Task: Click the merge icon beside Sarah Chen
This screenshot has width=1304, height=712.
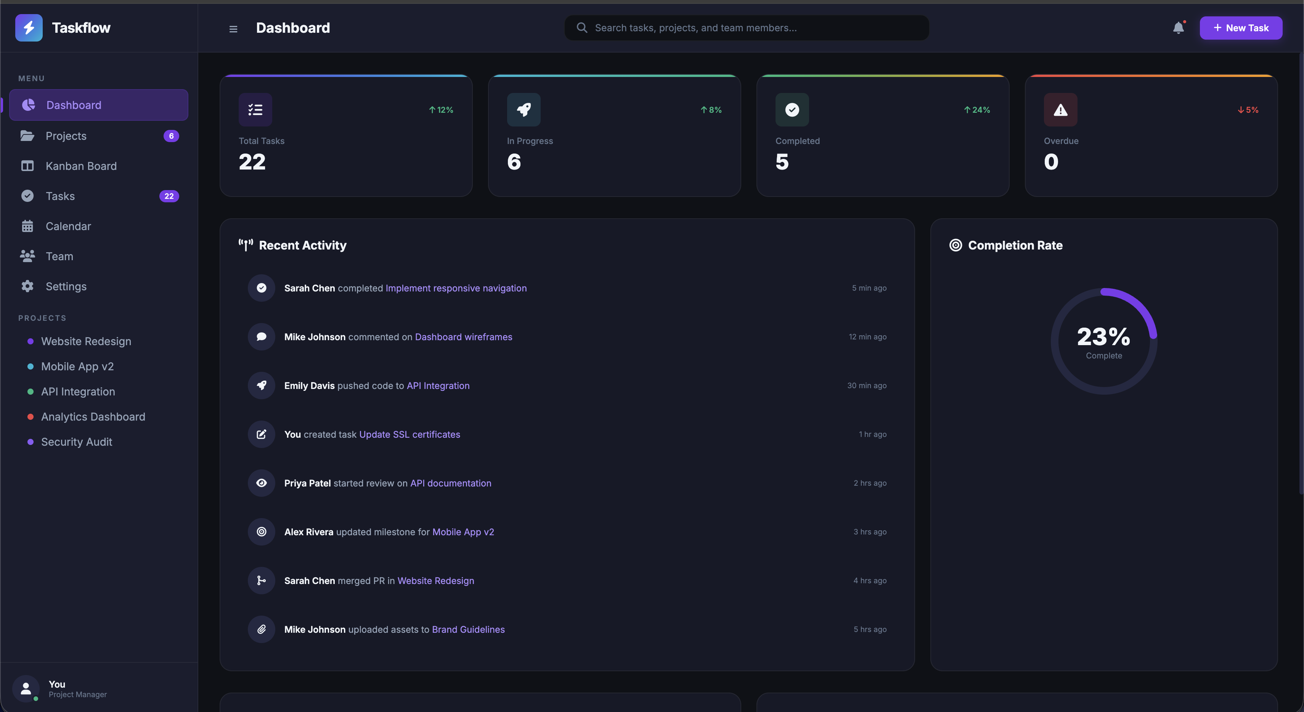Action: [x=261, y=581]
